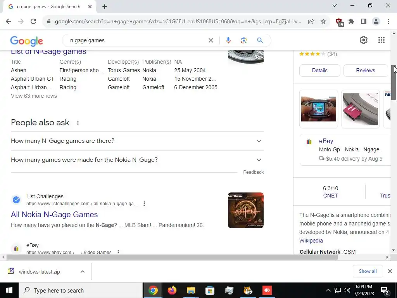Image resolution: width=397 pixels, height=298 pixels.
Task: Start a voice search with the microphone
Action: (x=228, y=40)
